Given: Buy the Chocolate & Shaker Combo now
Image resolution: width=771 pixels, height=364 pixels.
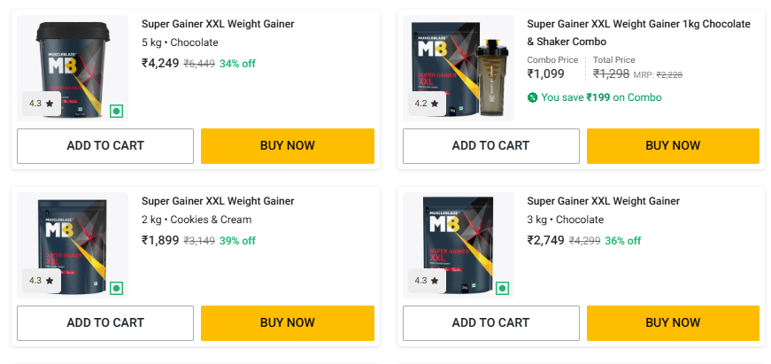Looking at the screenshot, I should (673, 146).
